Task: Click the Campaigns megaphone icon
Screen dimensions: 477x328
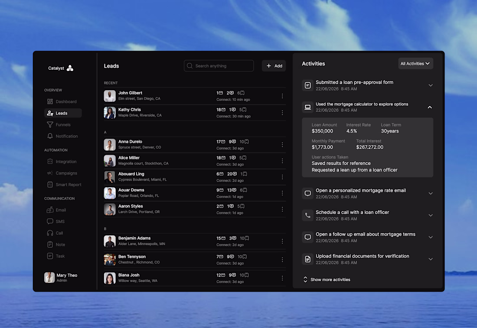Action: coord(50,173)
